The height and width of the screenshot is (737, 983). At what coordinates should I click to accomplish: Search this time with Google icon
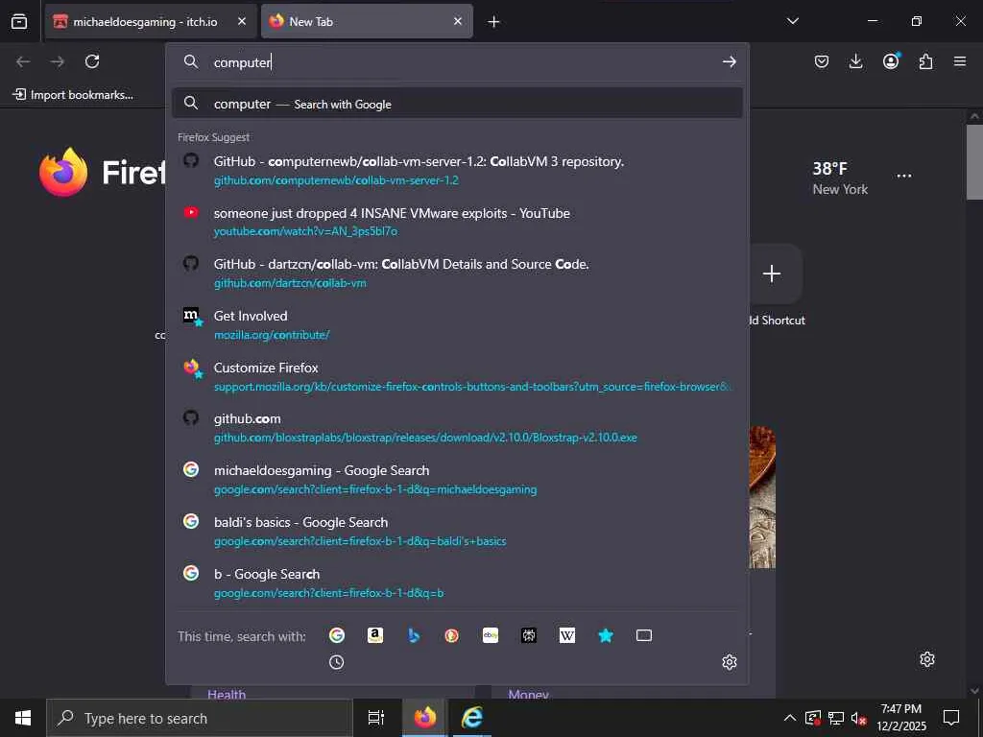[337, 635]
